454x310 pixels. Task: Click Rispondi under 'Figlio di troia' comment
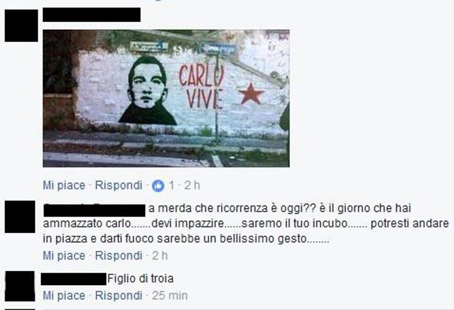(118, 295)
